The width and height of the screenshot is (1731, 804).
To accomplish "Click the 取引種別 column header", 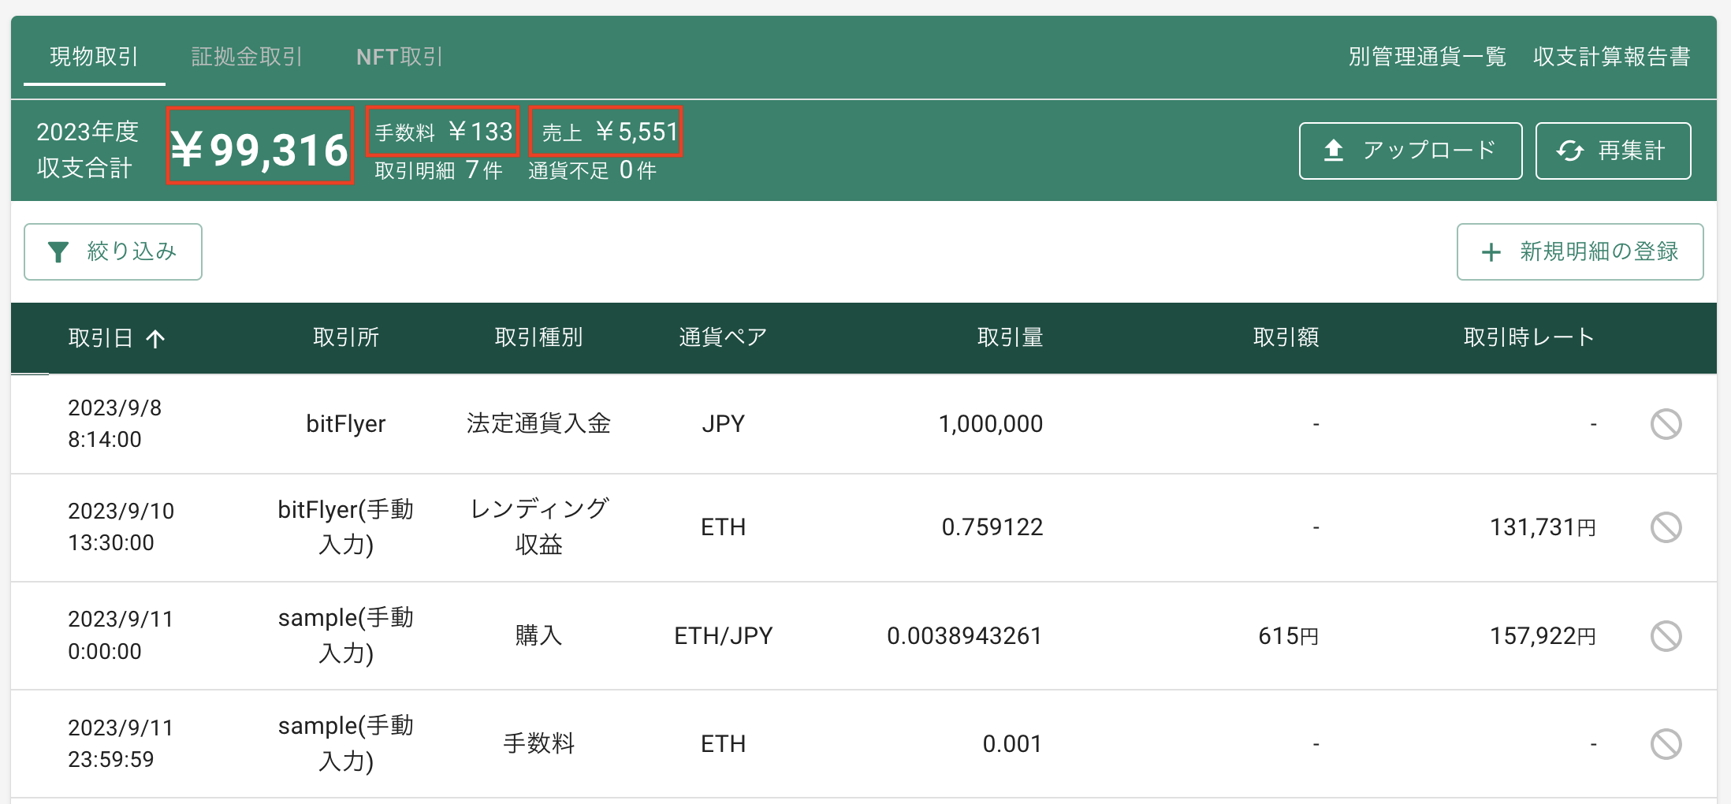I will click(x=538, y=337).
